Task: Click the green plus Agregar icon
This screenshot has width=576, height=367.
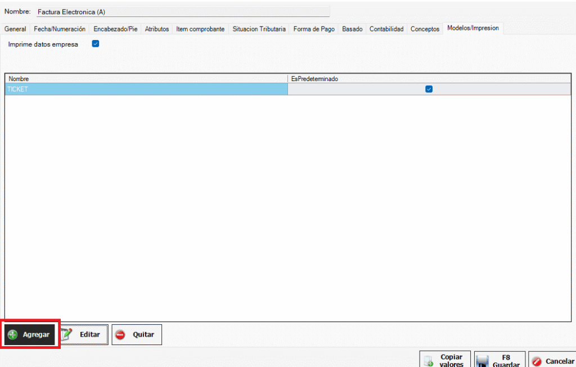Action: [13, 334]
